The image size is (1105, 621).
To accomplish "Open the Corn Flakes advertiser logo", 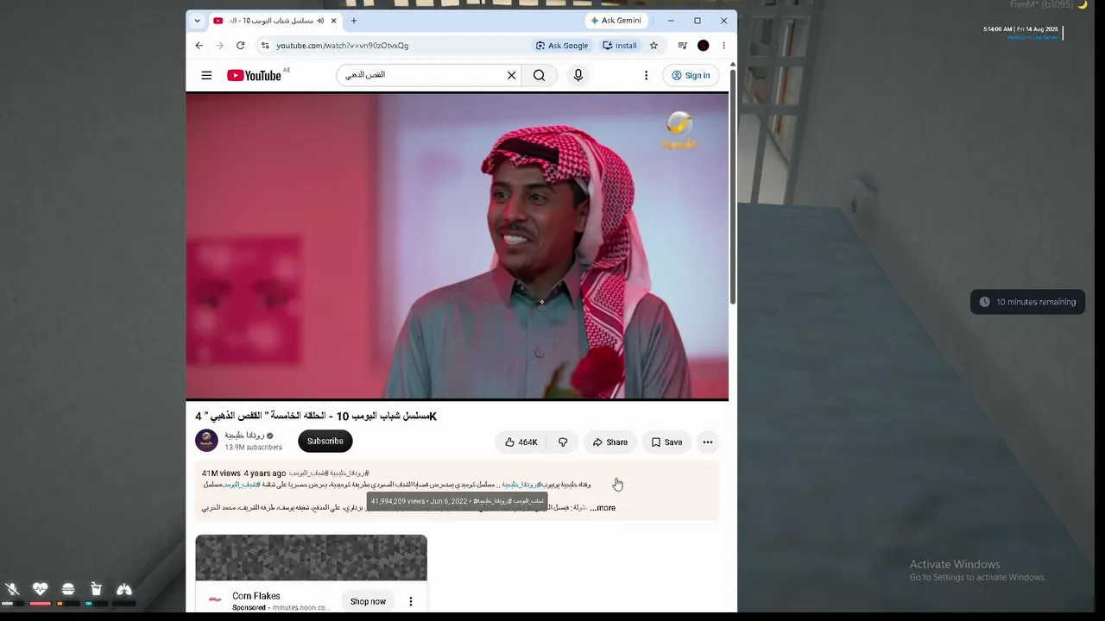I will pos(215,599).
